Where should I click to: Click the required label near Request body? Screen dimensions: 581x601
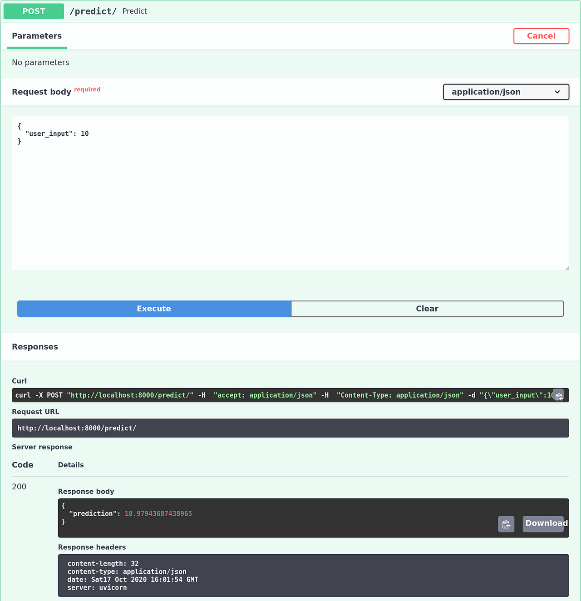pos(87,89)
